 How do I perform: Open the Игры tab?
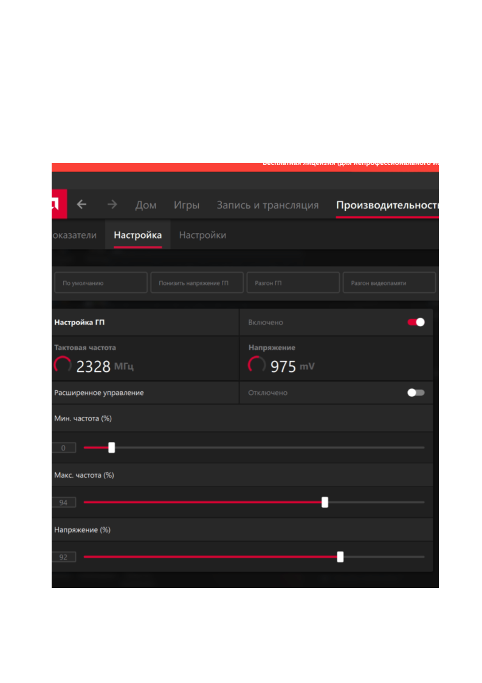187,205
